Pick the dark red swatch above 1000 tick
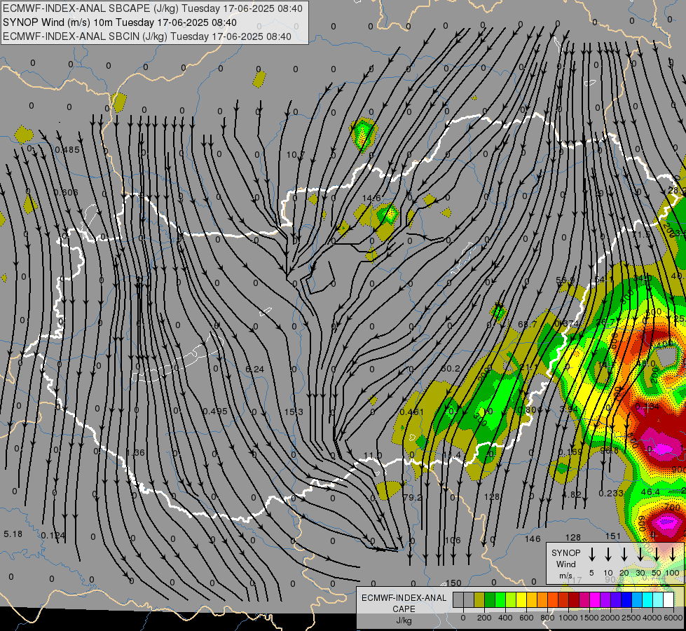This screenshot has height=631, width=686. click(574, 599)
